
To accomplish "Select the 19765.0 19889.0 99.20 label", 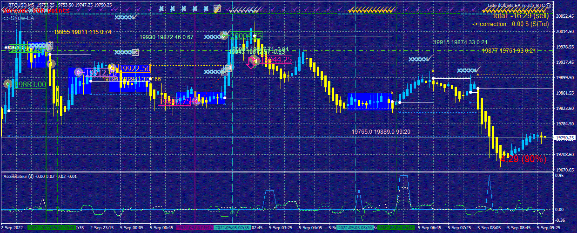I will click(x=381, y=132).
